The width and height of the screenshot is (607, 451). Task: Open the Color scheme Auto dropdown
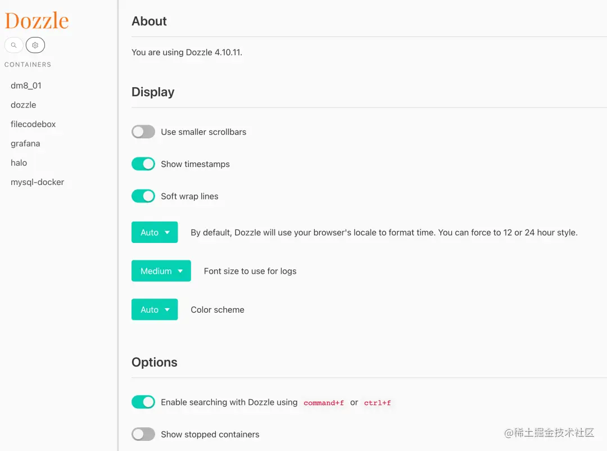point(155,309)
